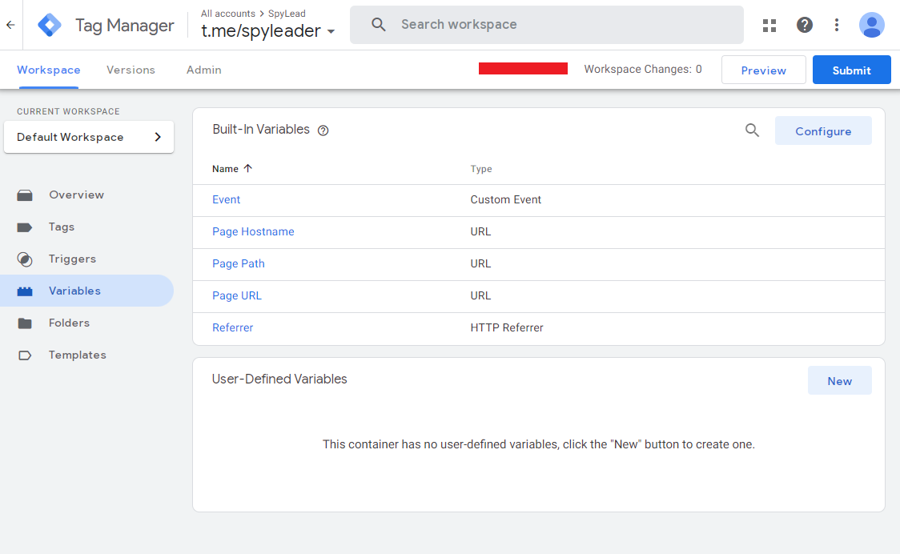This screenshot has height=554, width=900.
Task: Click the Custom Event type cell
Action: (506, 200)
